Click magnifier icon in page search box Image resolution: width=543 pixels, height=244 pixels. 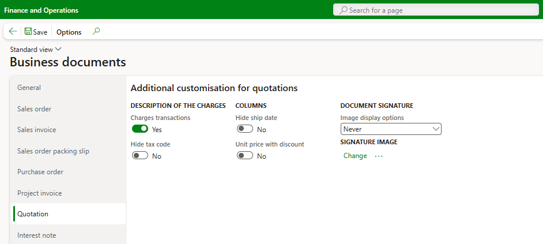(x=344, y=10)
